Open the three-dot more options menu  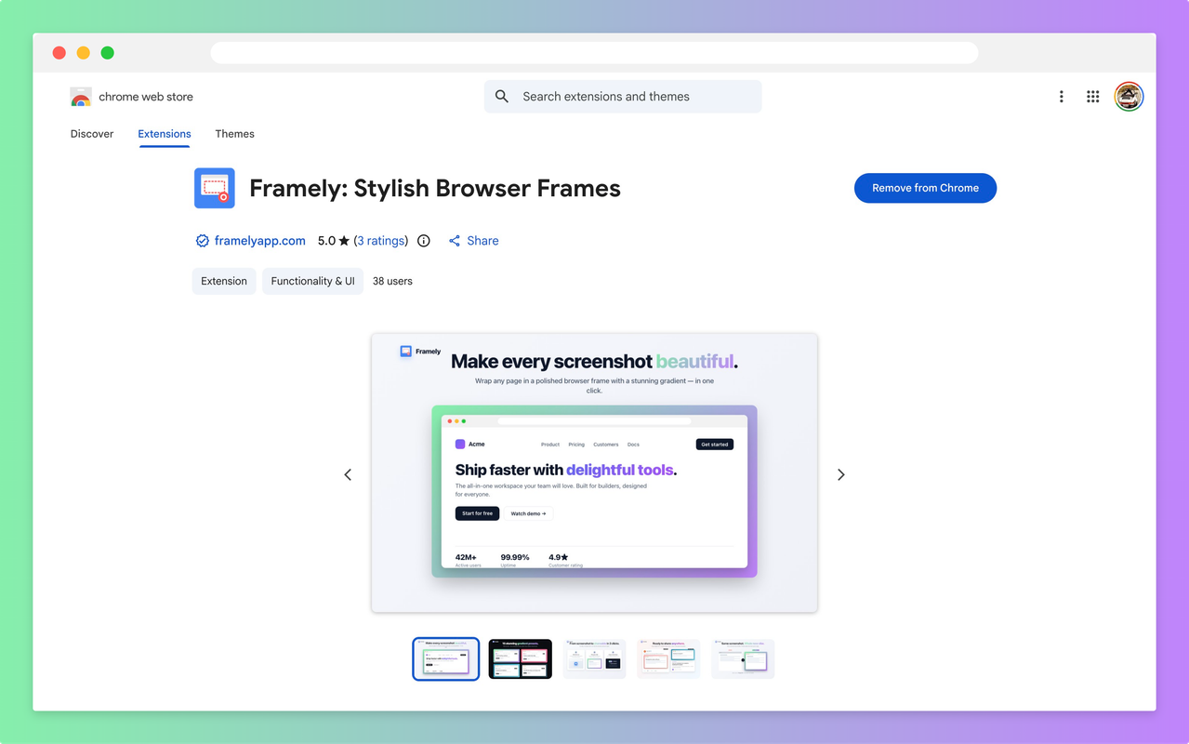pyautogui.click(x=1061, y=97)
